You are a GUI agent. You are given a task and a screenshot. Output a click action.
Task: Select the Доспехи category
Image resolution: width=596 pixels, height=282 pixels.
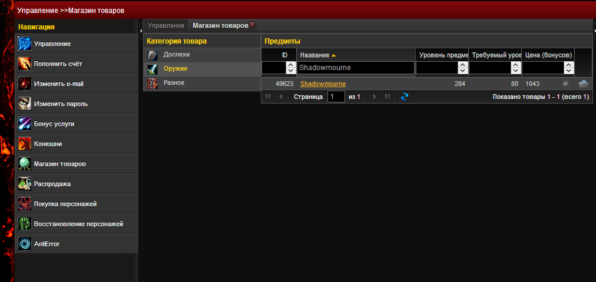[202, 55]
